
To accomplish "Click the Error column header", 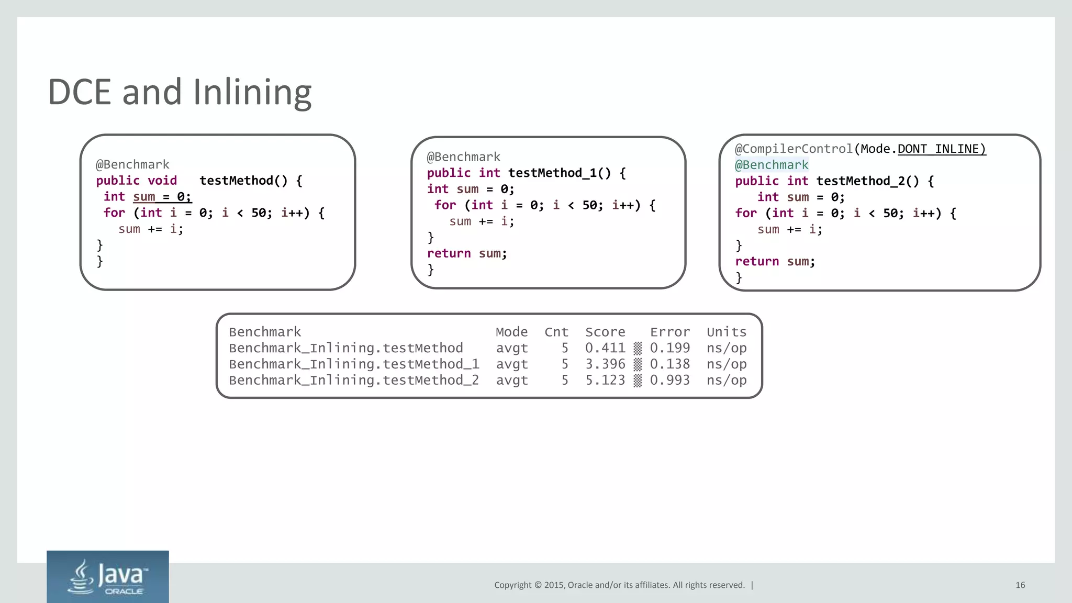I will tap(670, 332).
